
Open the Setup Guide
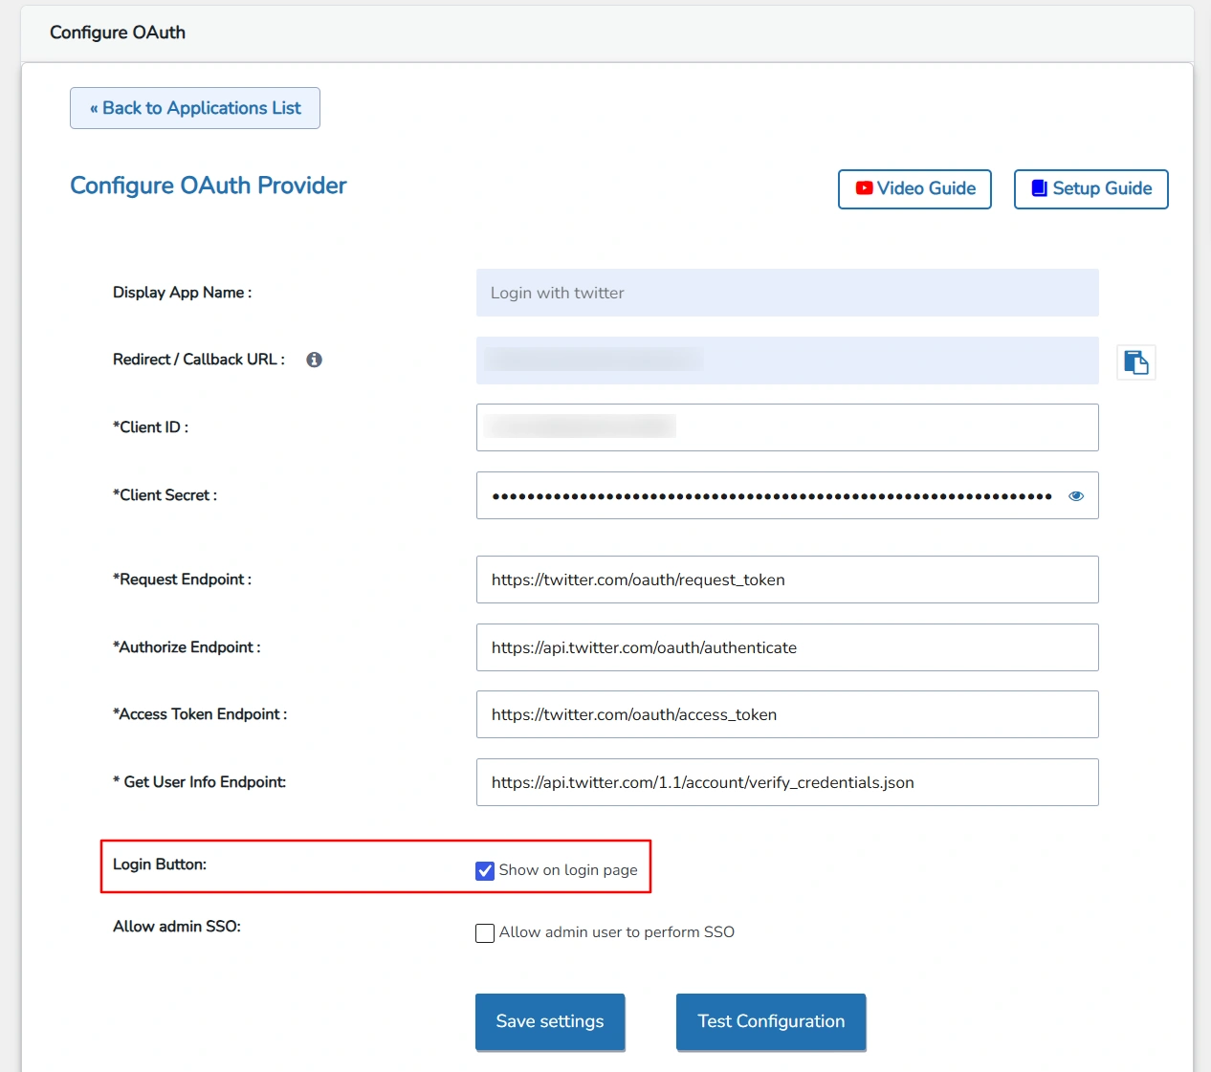point(1090,189)
